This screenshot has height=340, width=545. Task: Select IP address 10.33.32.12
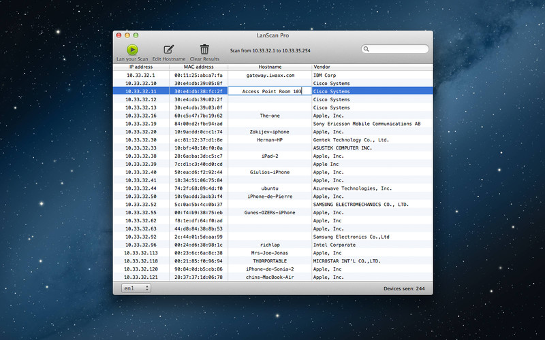141,99
